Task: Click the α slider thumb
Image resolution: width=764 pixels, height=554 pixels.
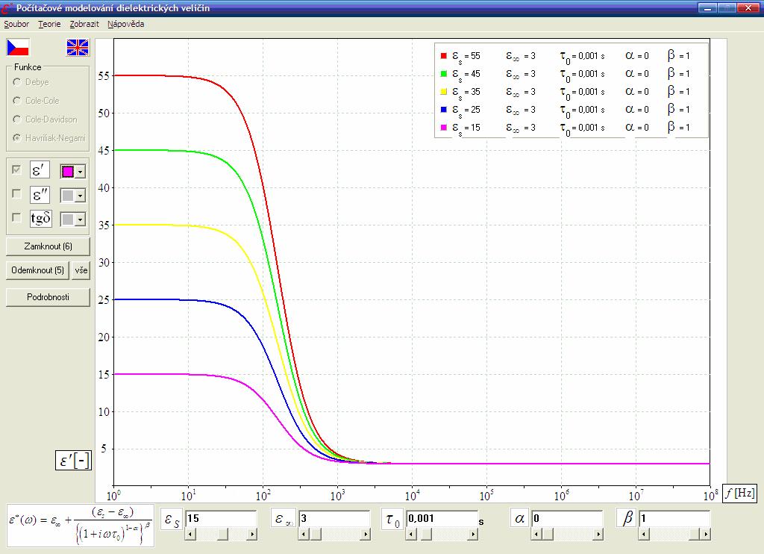Action: click(548, 535)
